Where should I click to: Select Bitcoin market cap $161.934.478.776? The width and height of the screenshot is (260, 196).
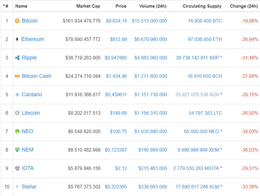[82, 21]
